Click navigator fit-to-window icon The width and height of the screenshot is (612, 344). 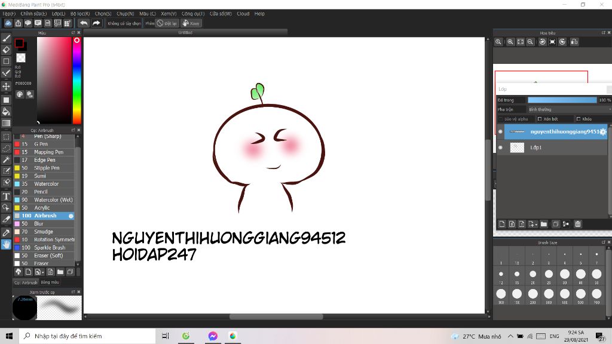coord(521,42)
